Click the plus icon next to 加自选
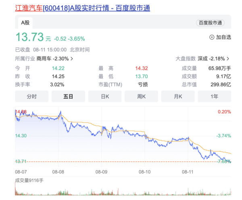This screenshot has height=200, width=242. 212,37
